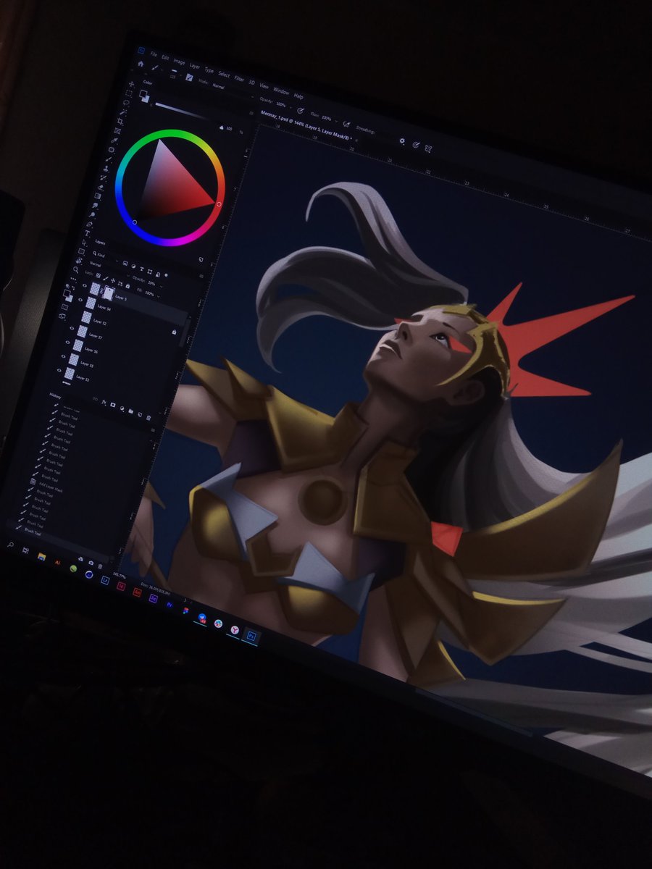Open the layer Fill 100% slider arrow
This screenshot has width=652, height=869.
pos(159,296)
